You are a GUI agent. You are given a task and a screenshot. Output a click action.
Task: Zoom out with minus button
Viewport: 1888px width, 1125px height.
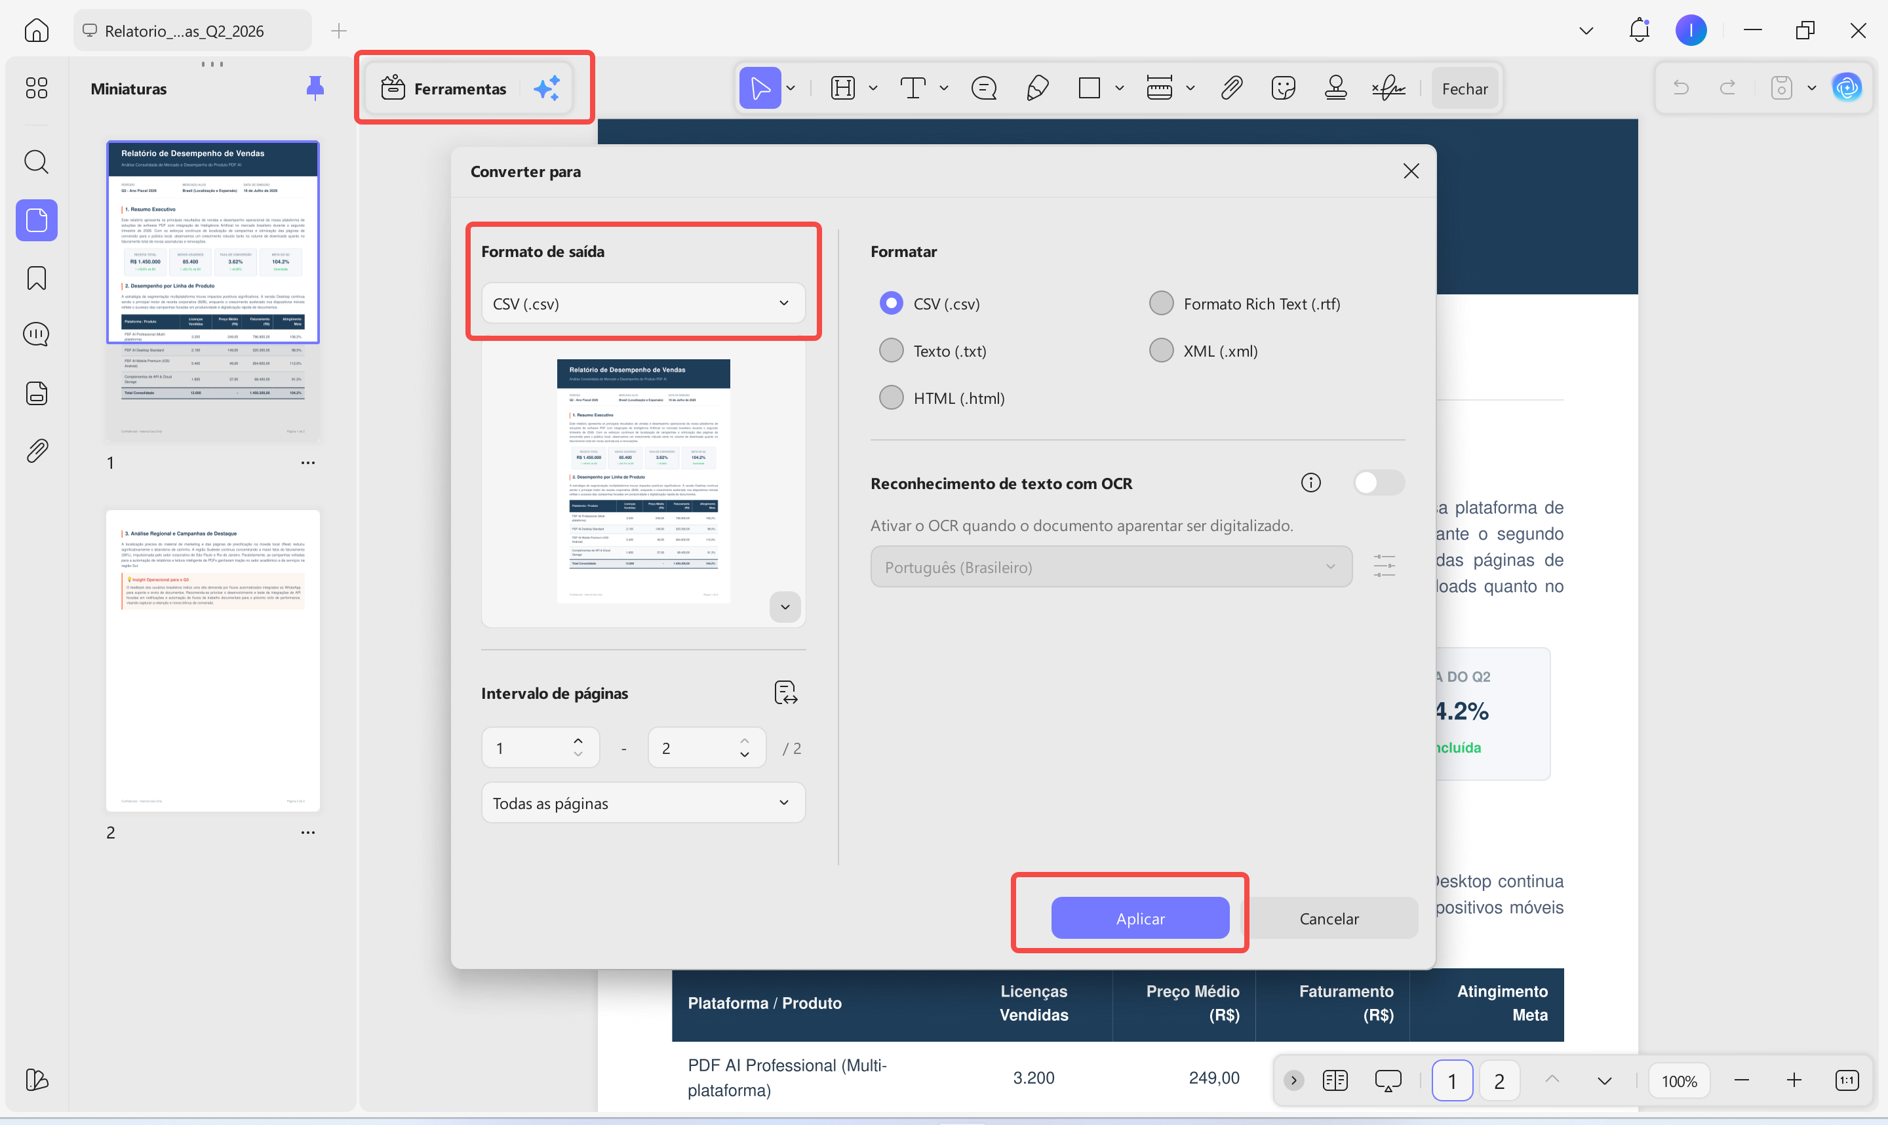tap(1741, 1080)
